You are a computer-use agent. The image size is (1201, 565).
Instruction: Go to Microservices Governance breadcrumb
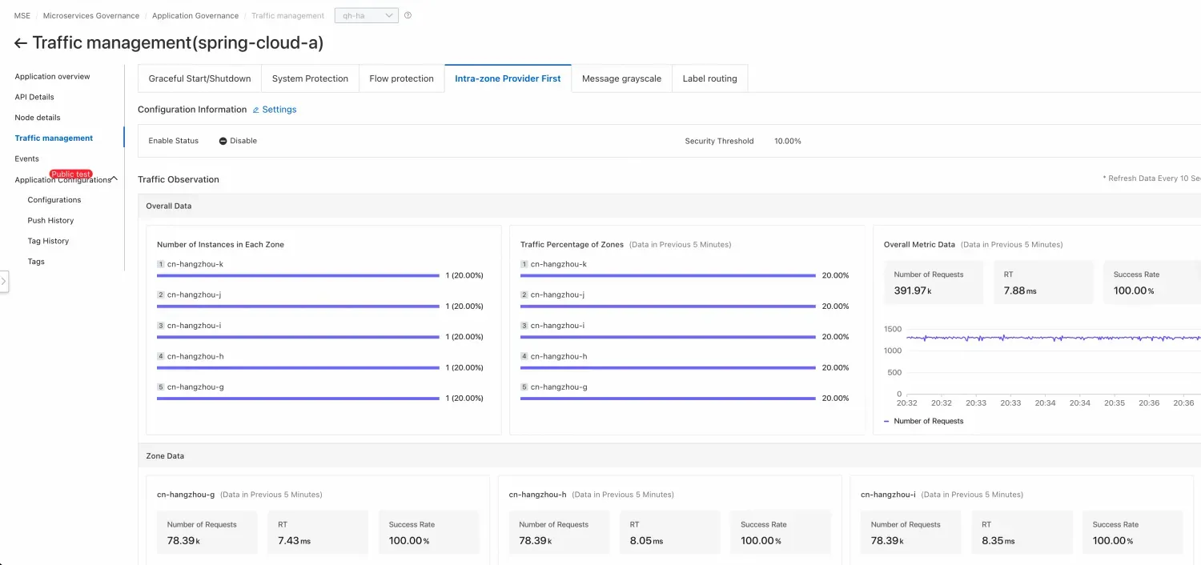pos(90,16)
